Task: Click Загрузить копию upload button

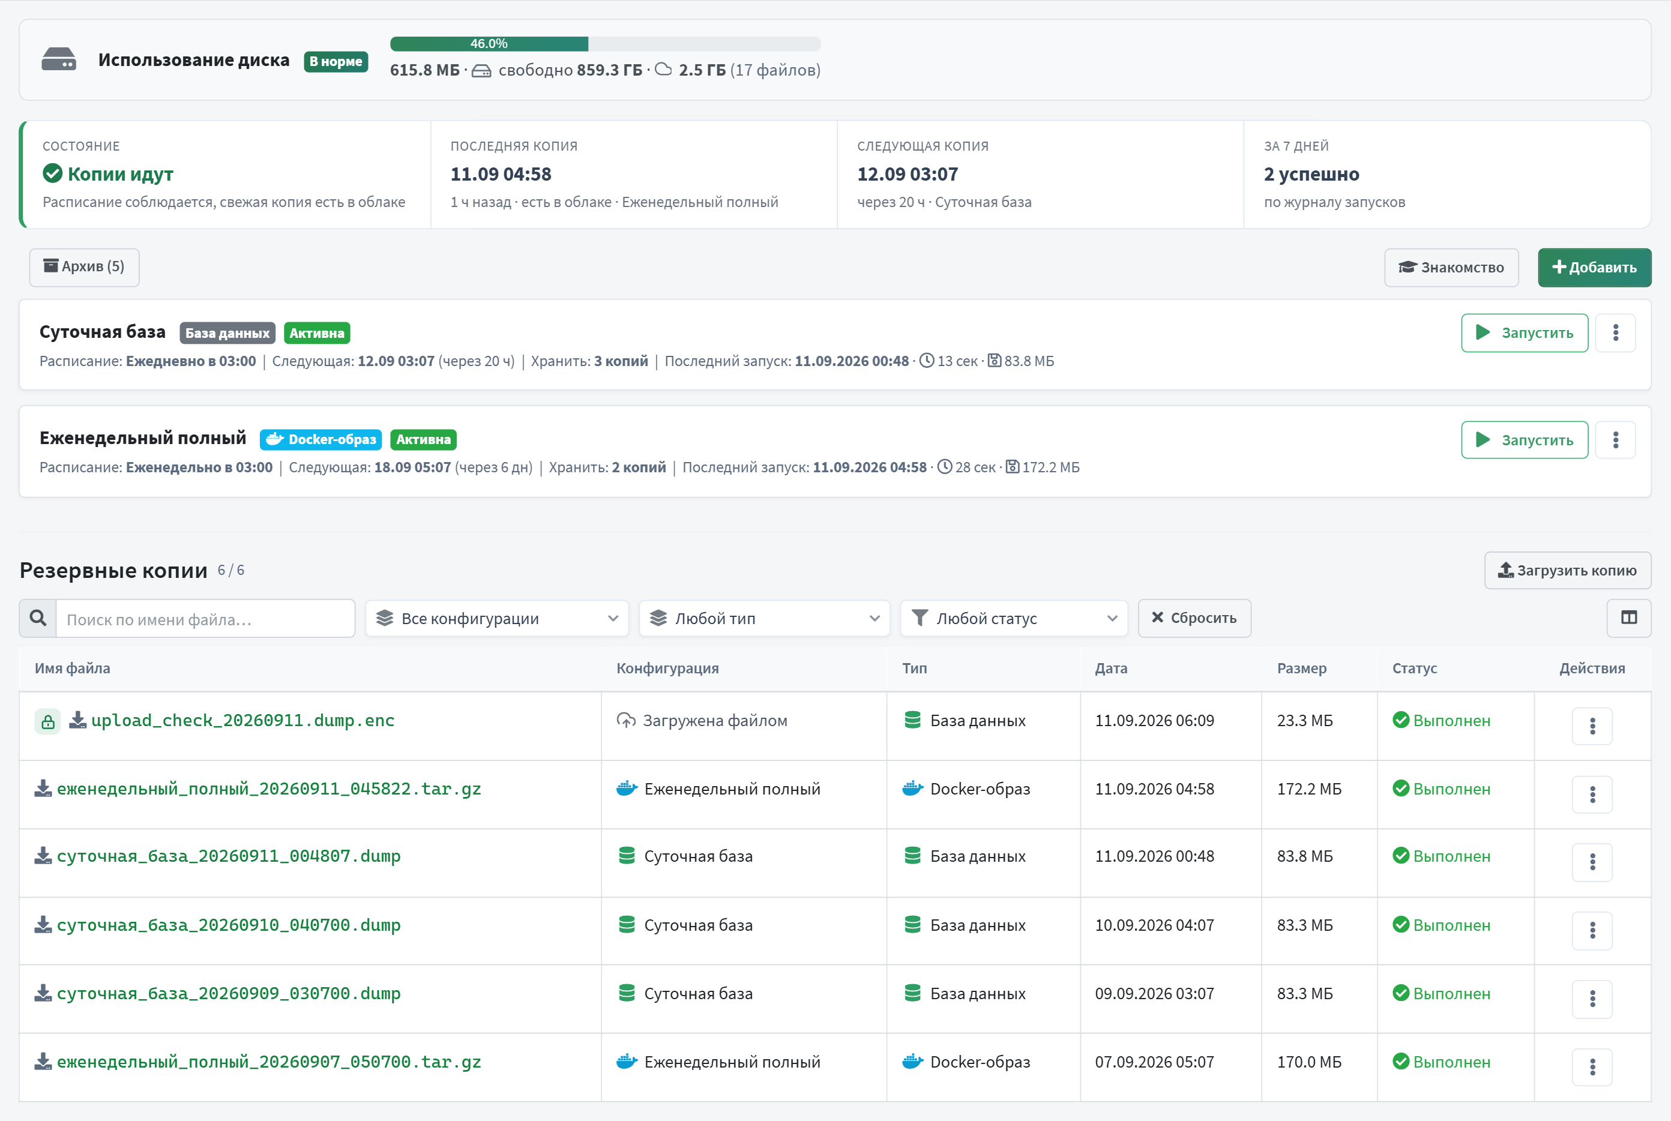Action: 1567,570
